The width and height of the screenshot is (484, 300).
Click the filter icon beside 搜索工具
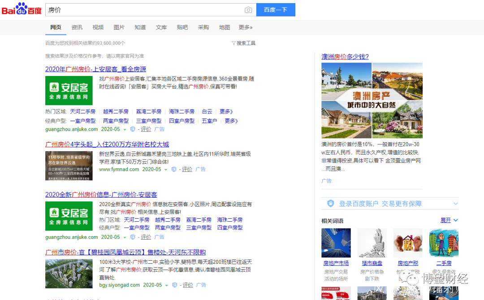point(233,43)
